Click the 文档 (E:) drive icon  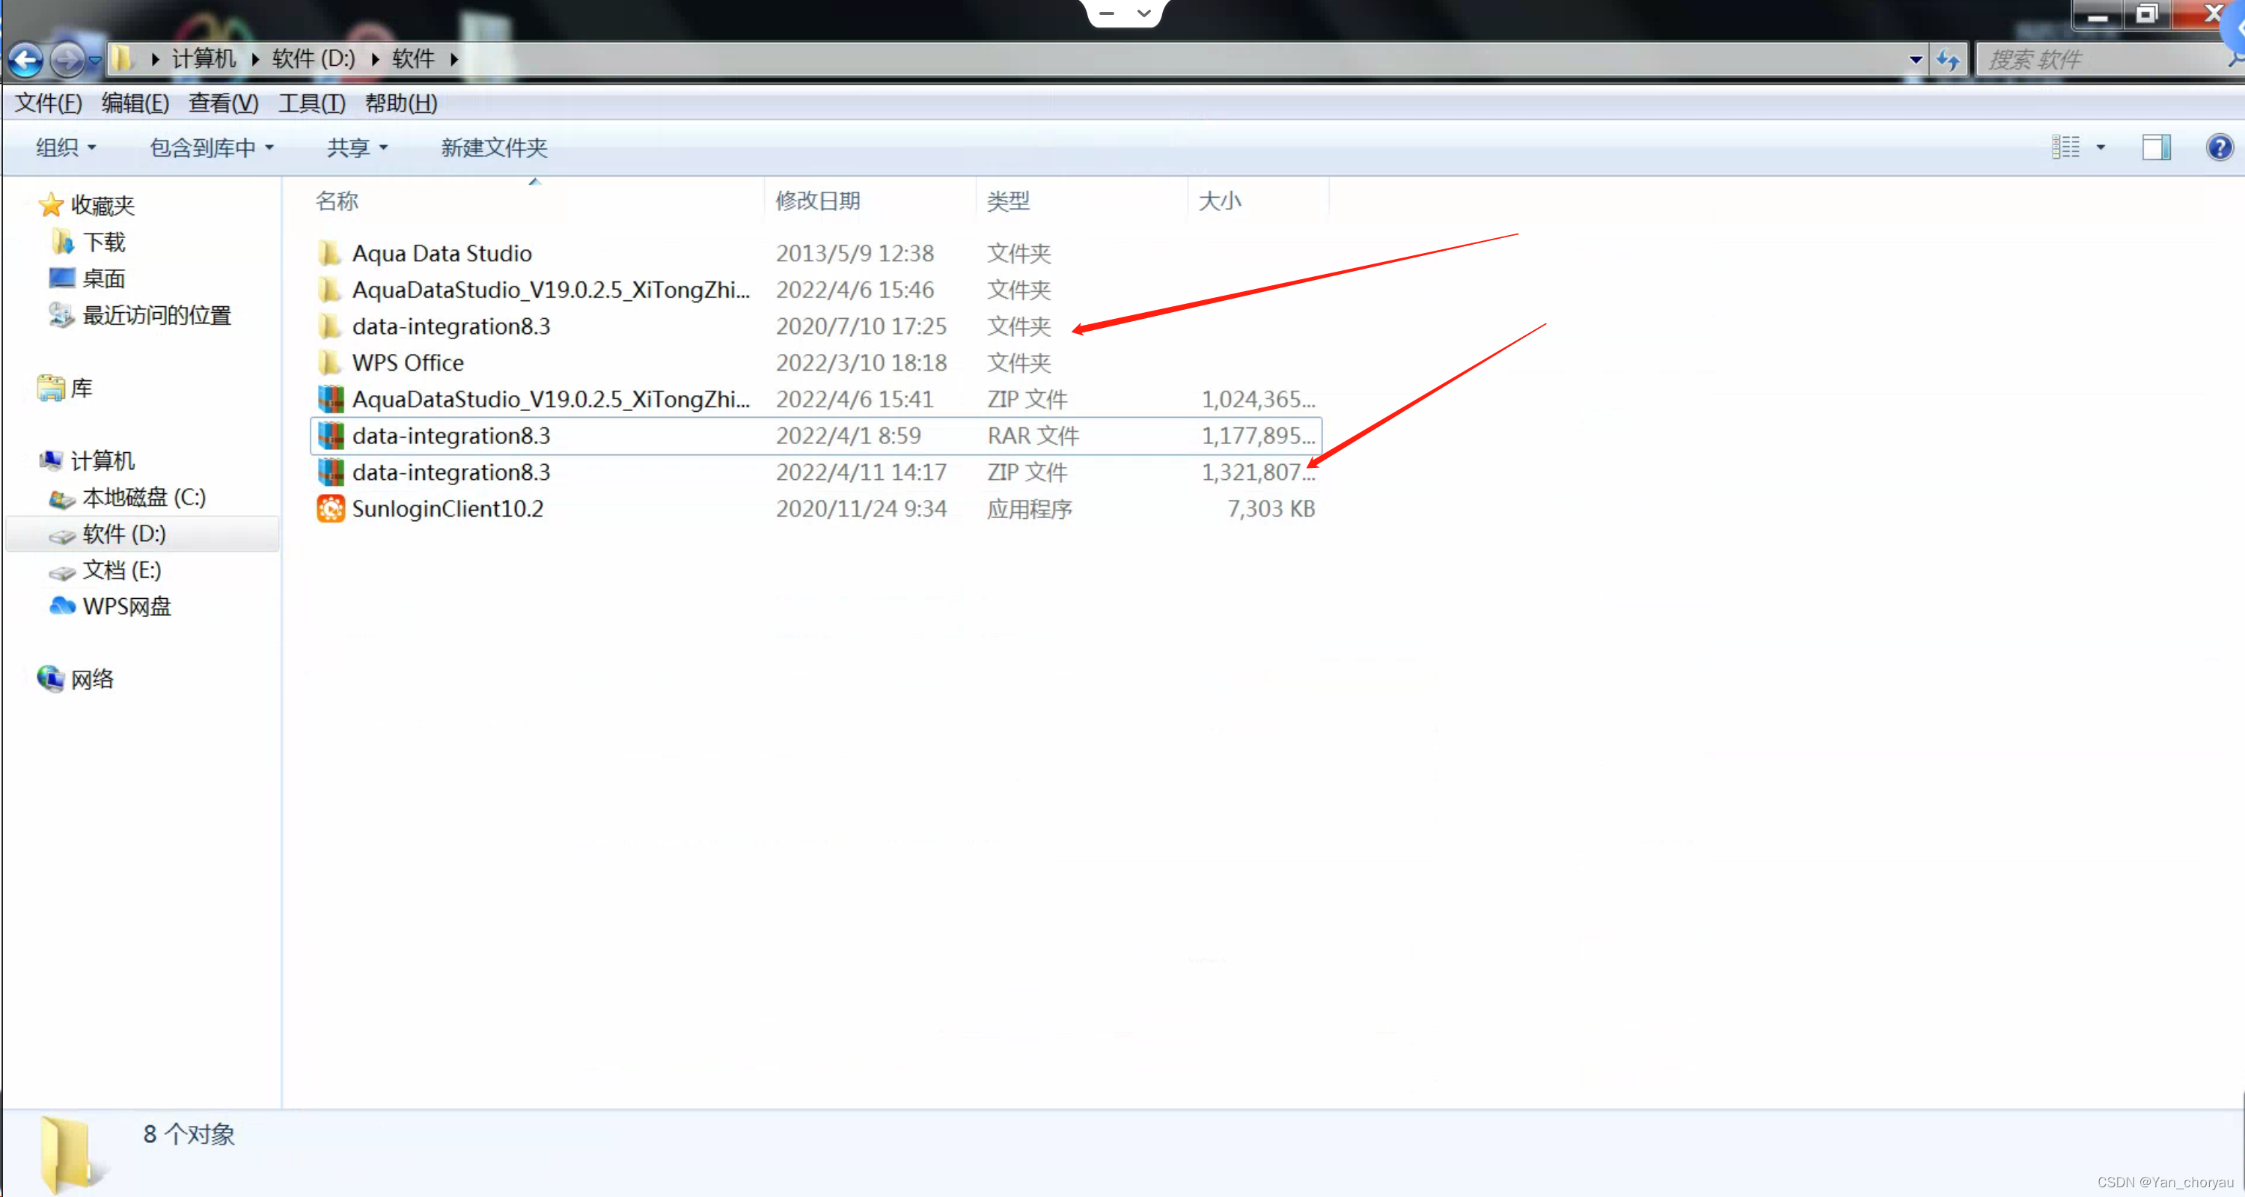[62, 572]
